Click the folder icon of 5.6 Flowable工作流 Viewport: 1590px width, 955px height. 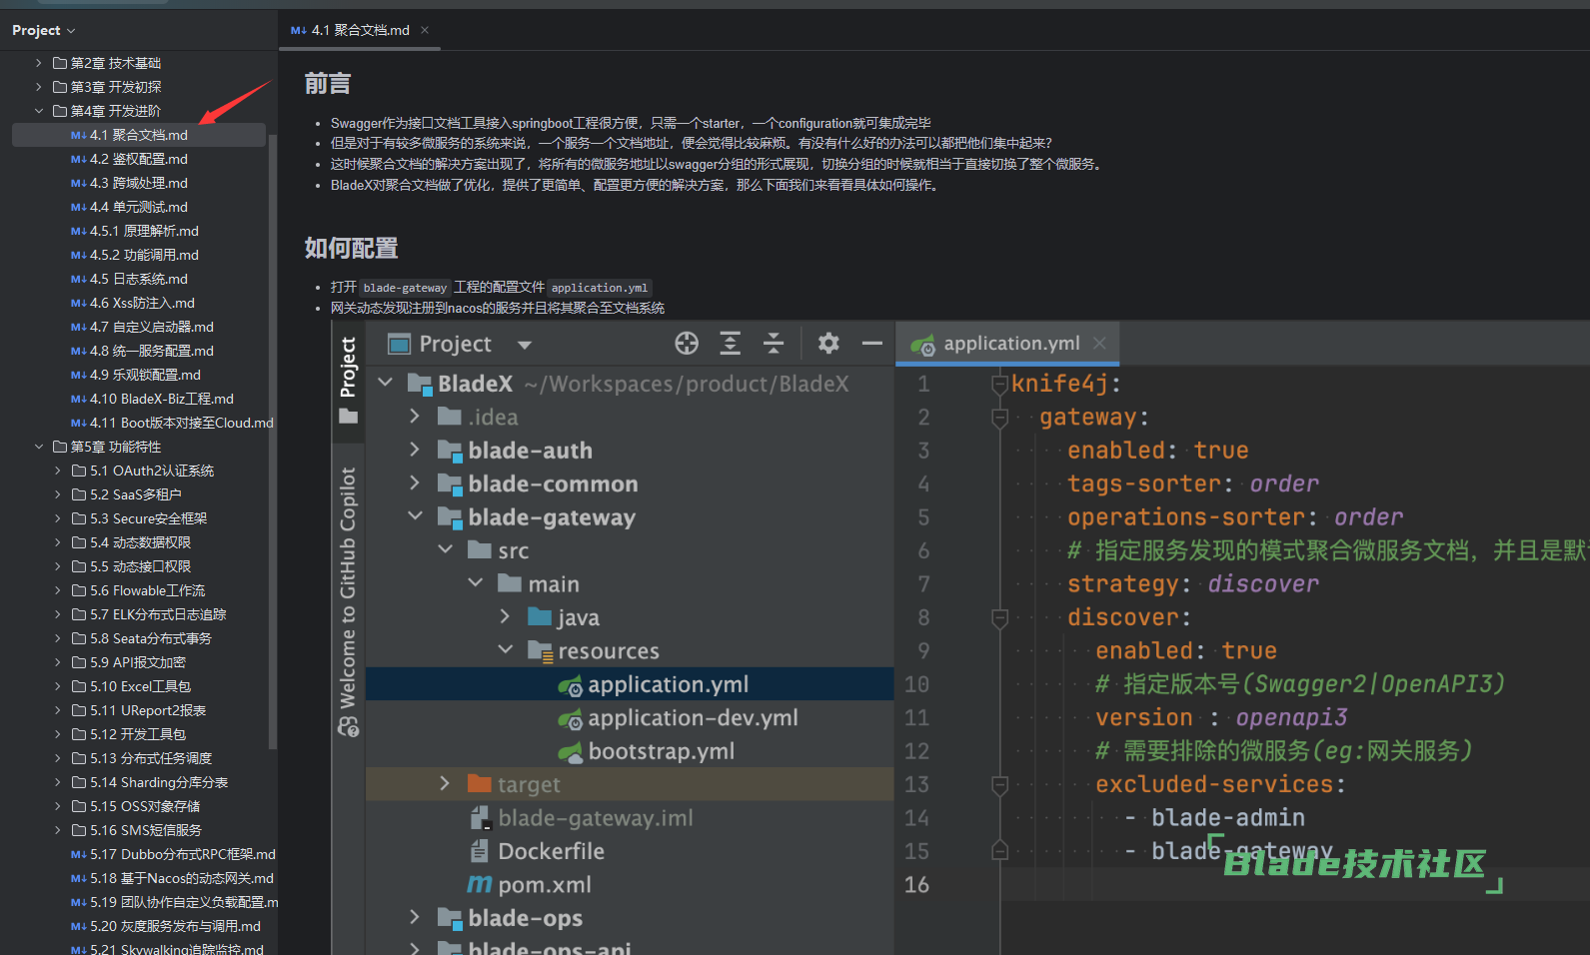pos(79,590)
